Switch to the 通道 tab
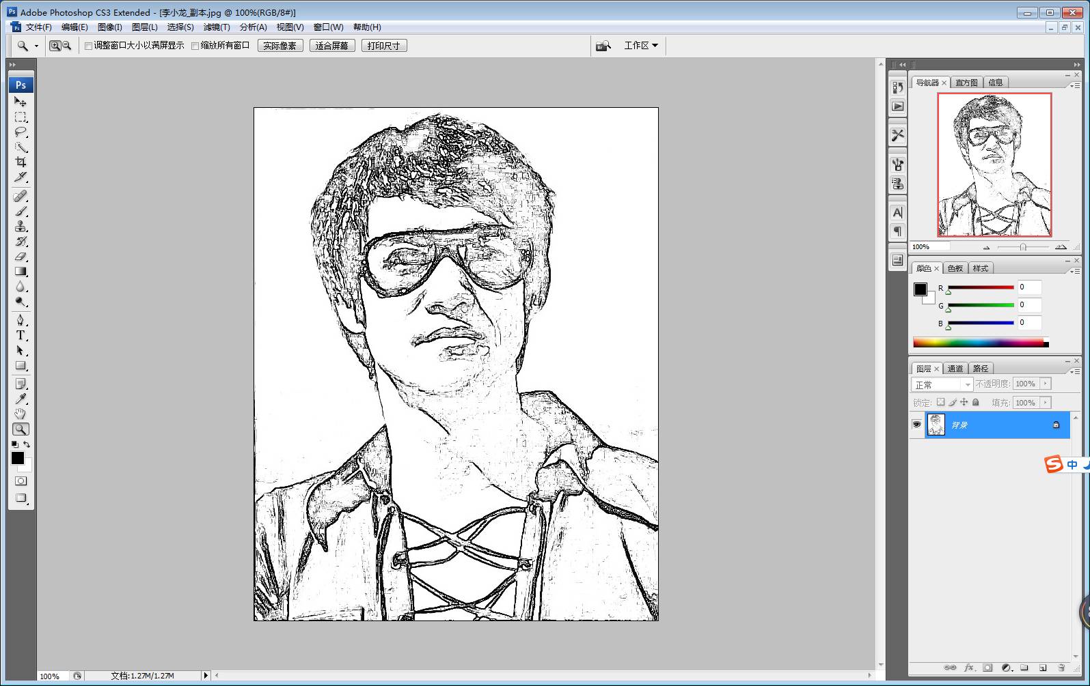The height and width of the screenshot is (686, 1090). point(955,369)
